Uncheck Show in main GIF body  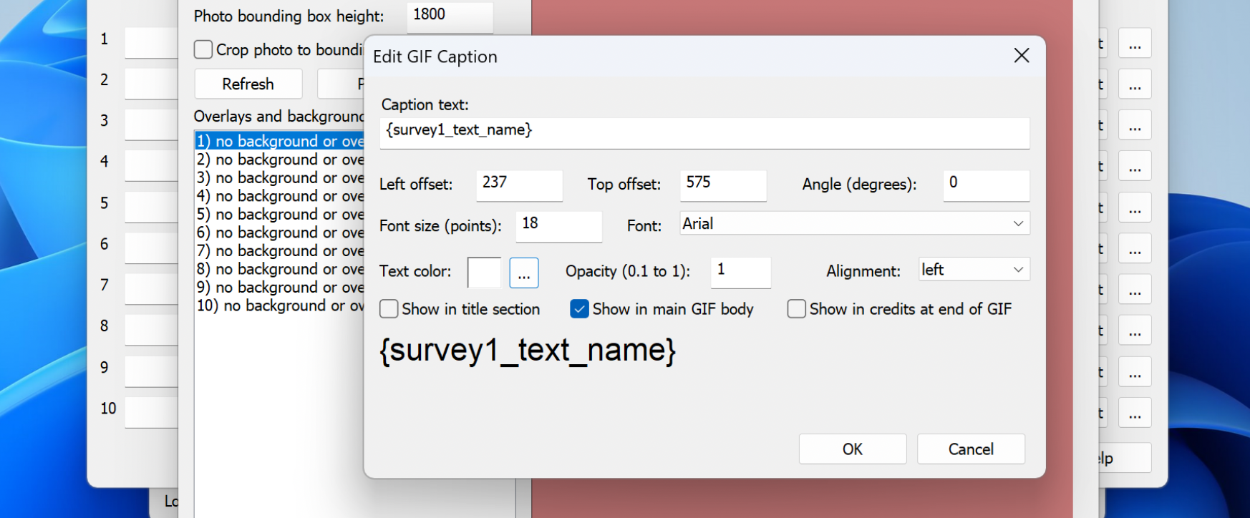click(579, 309)
